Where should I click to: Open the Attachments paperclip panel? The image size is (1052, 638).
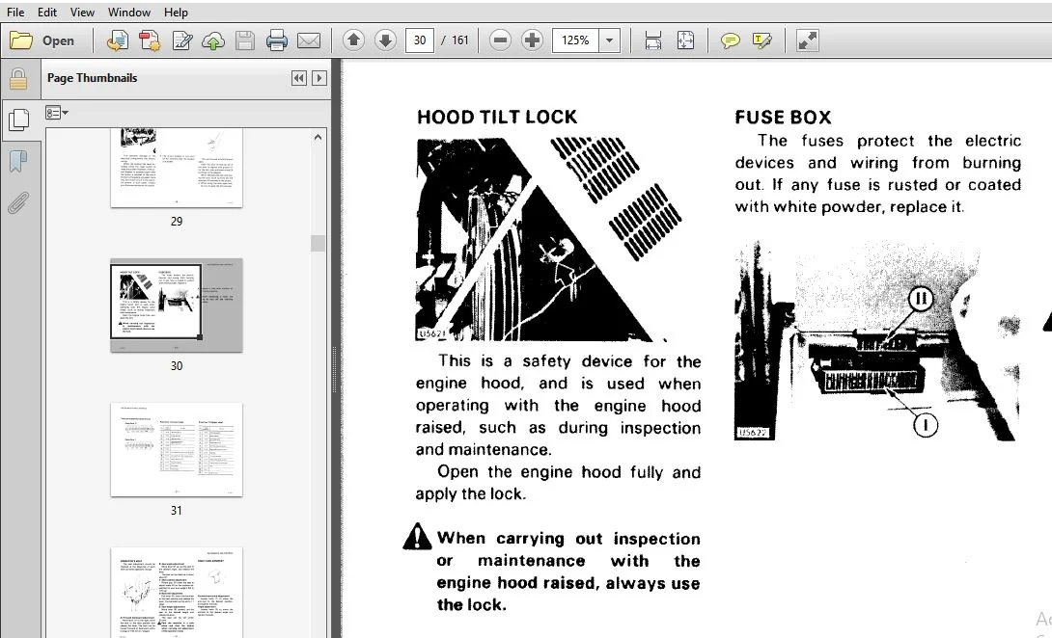(x=18, y=202)
